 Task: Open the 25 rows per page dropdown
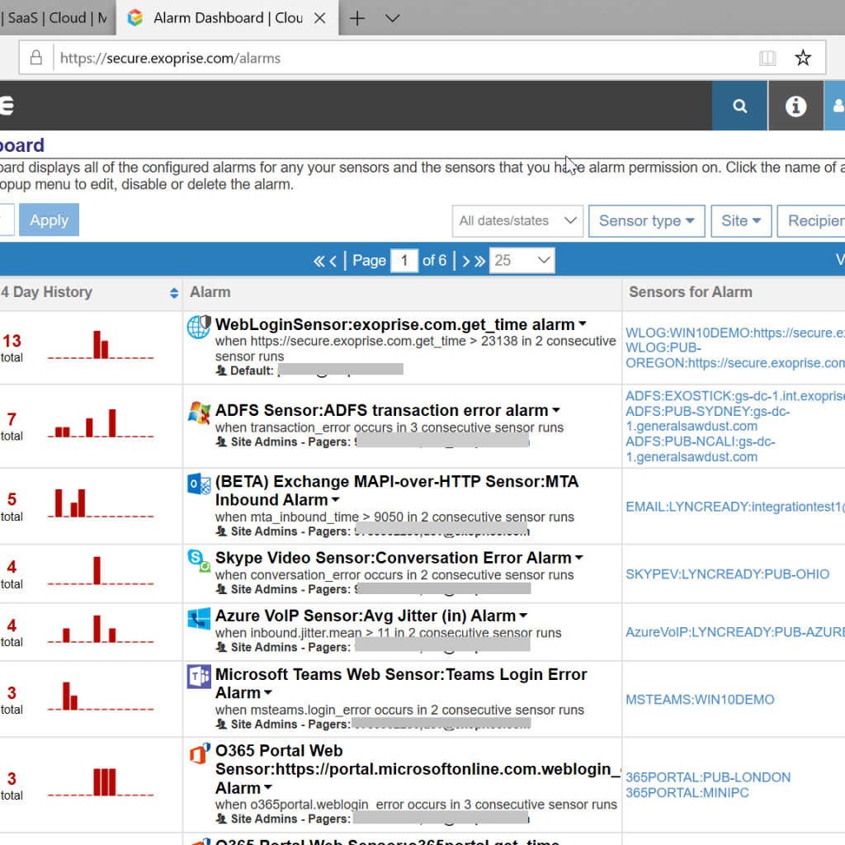tap(522, 261)
